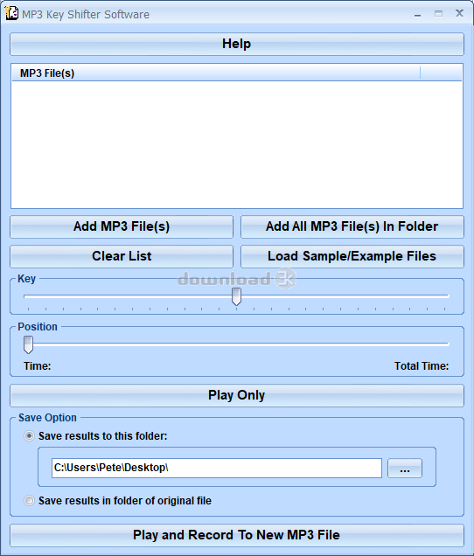Viewport: 474px width, 556px height.
Task: Click the MP3 Key Shifter app icon
Action: pos(11,13)
